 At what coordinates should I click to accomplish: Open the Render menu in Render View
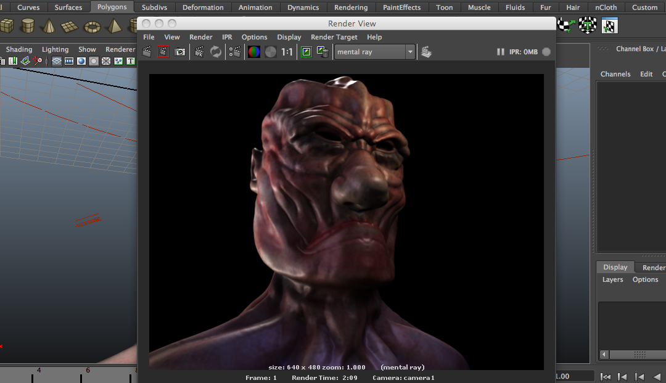[201, 37]
